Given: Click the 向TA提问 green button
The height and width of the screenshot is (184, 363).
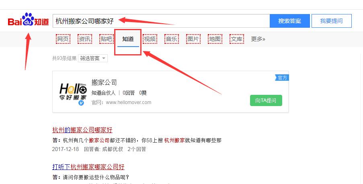Looking at the screenshot, I should (x=266, y=100).
